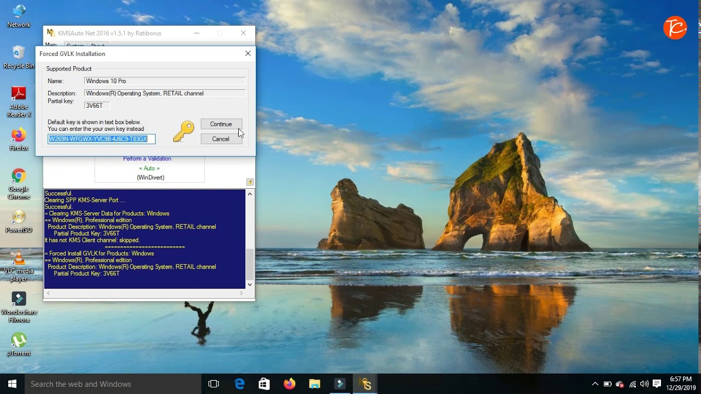Open Firefox from the taskbar

(289, 384)
